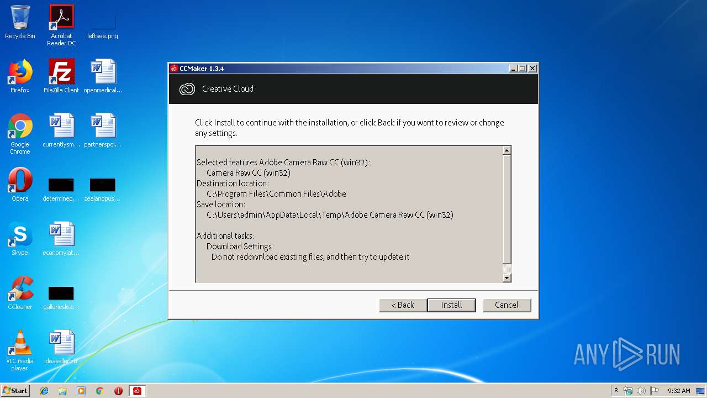Cancel the CCMaker installation
The image size is (707, 398).
(x=506, y=305)
